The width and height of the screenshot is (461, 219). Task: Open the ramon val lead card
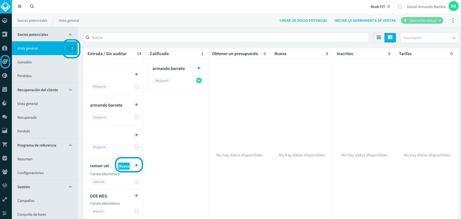(x=115, y=174)
